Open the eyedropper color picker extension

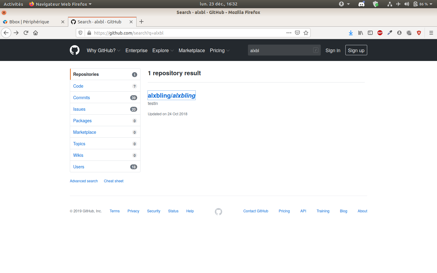[x=390, y=33]
